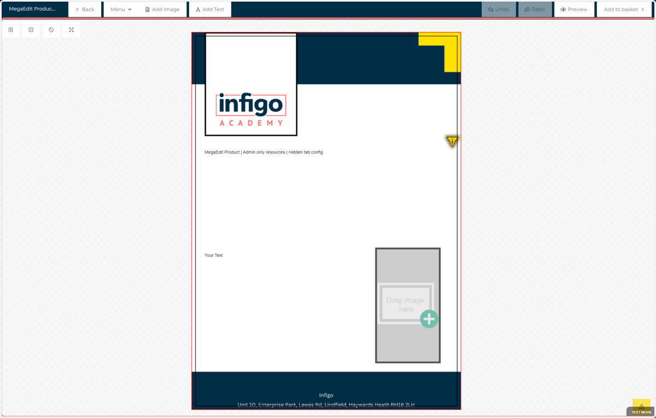656x418 pixels.
Task: Click Add to basket
Action: tap(624, 9)
